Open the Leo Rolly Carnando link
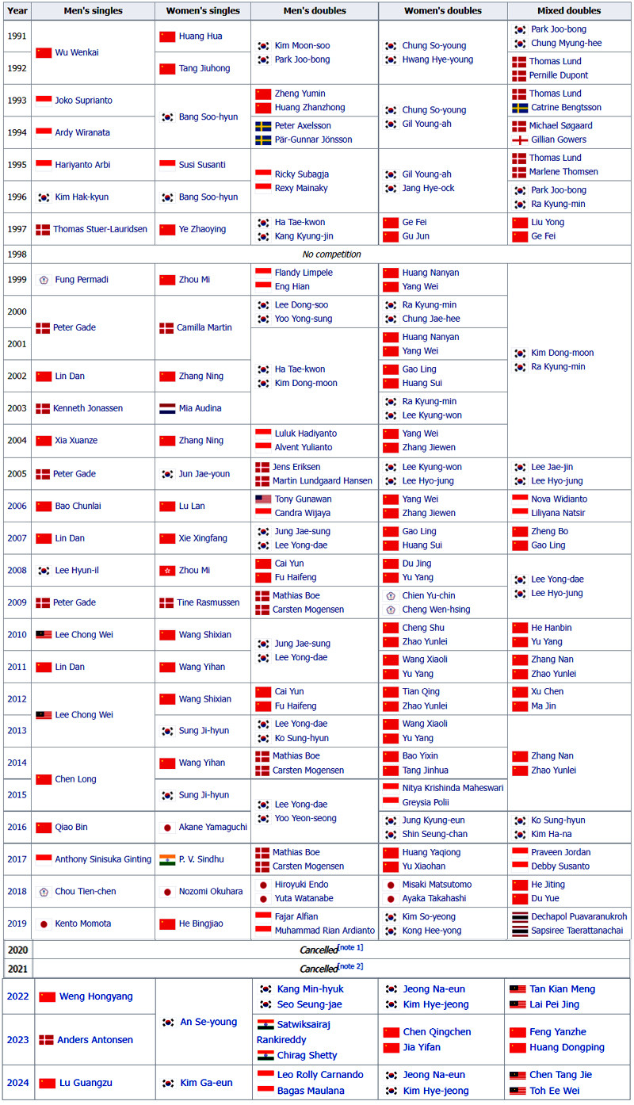The height and width of the screenshot is (1105, 634). pos(320,1075)
